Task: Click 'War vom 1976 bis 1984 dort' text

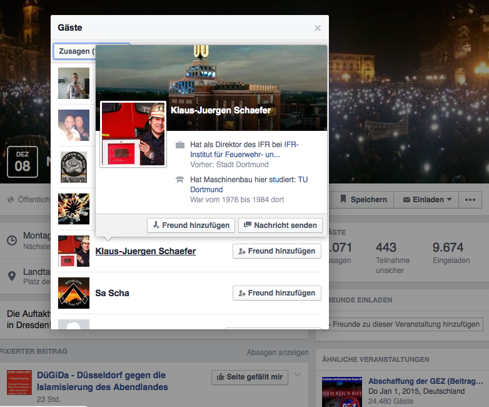Action: pyautogui.click(x=237, y=200)
